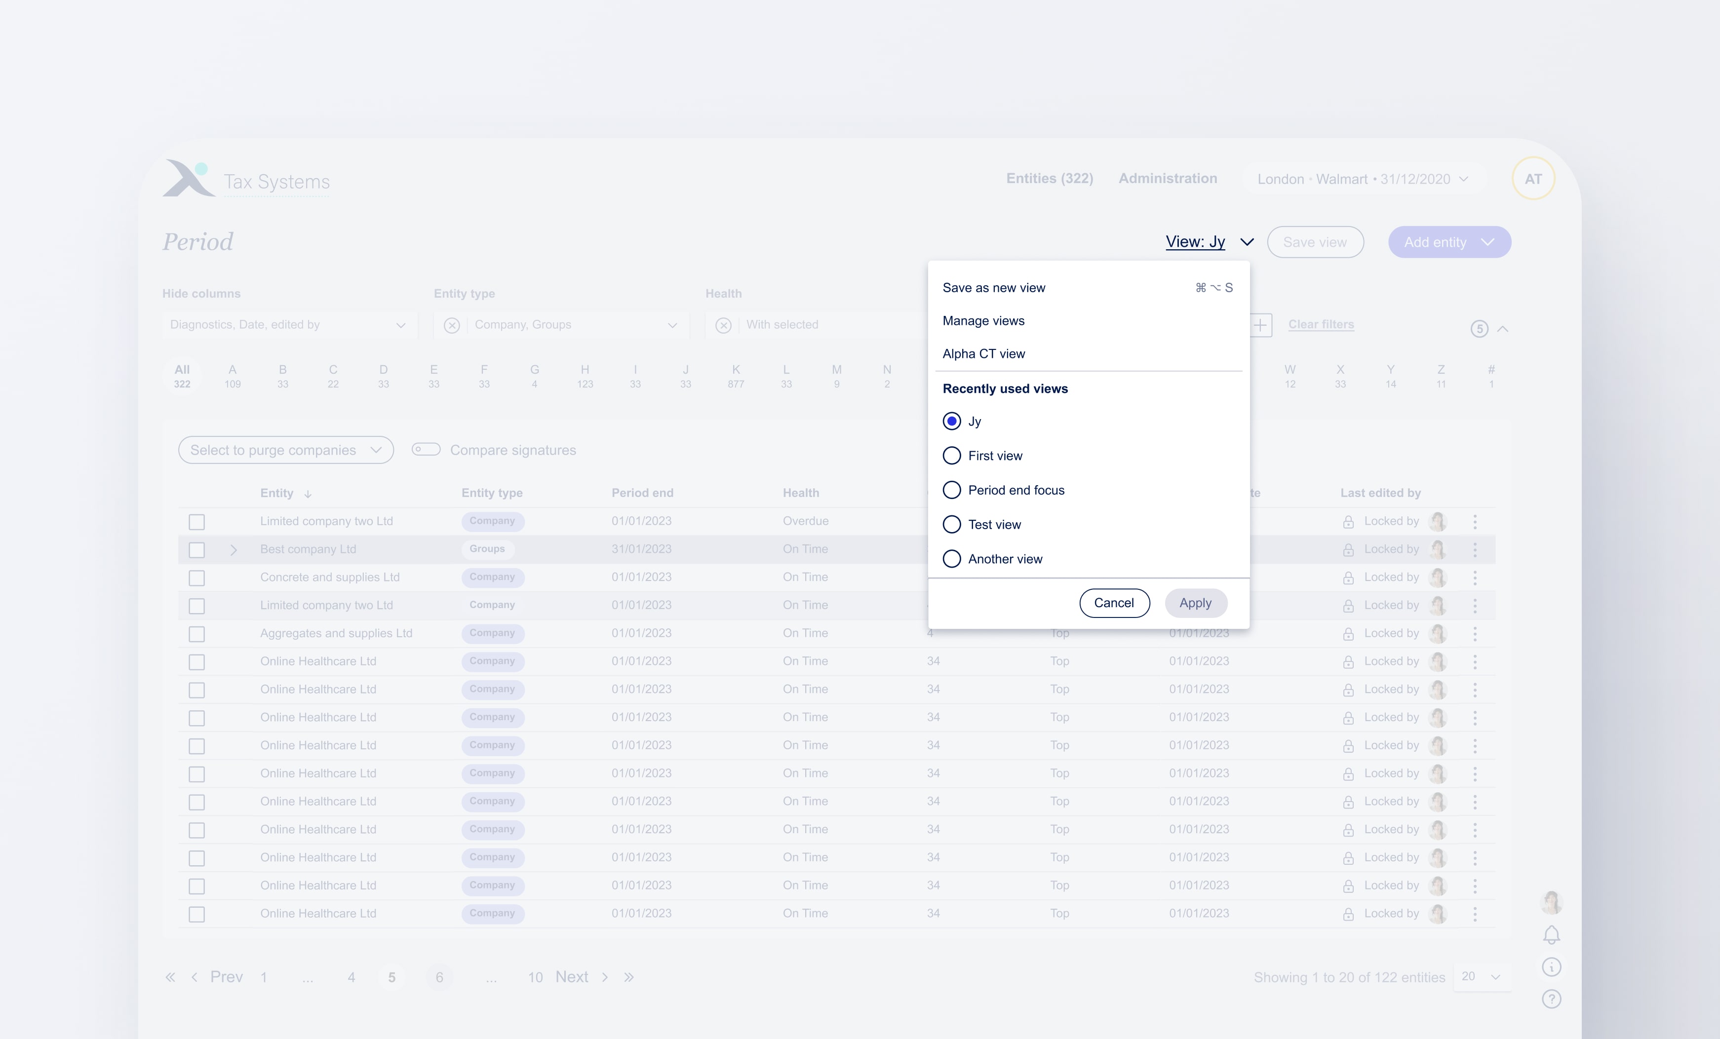This screenshot has width=1720, height=1039.
Task: Click the AT user avatar
Action: pyautogui.click(x=1533, y=179)
